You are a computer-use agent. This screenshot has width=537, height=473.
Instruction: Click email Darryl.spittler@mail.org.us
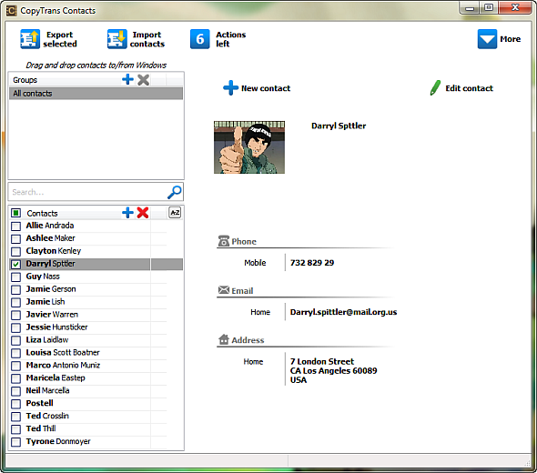coord(343,312)
